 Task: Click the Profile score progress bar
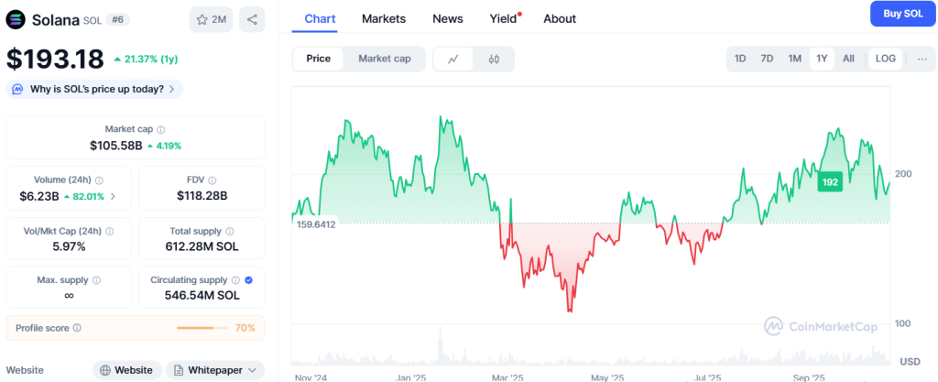(x=202, y=328)
